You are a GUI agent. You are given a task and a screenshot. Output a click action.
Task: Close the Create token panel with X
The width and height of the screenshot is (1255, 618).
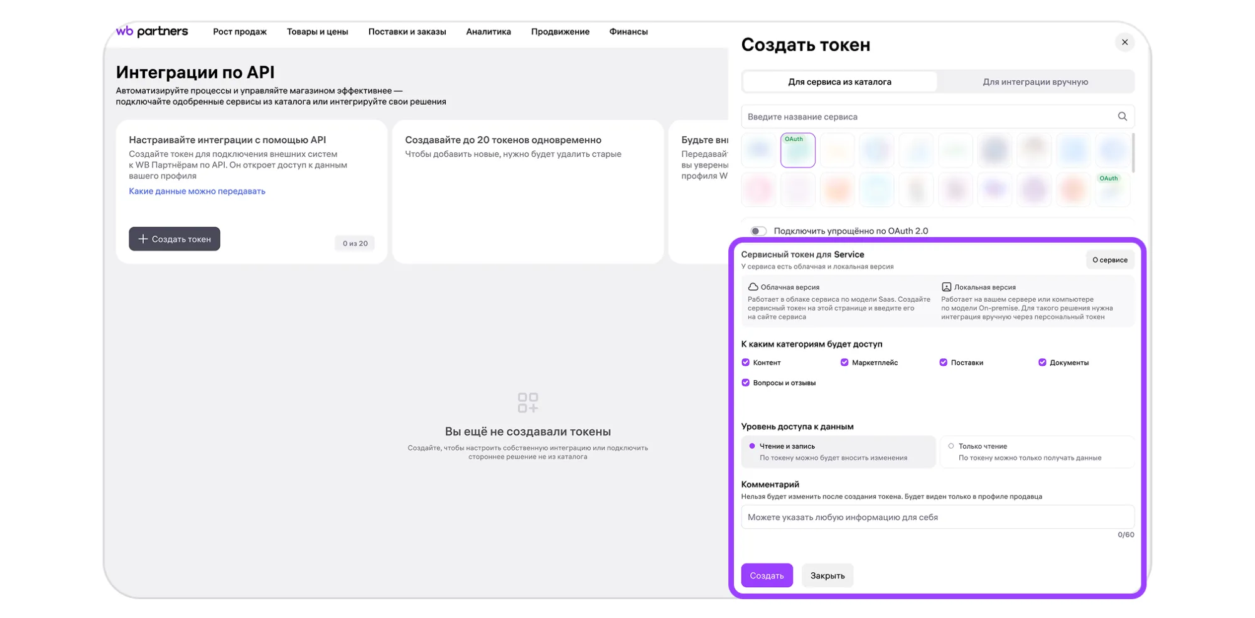[x=1124, y=42]
